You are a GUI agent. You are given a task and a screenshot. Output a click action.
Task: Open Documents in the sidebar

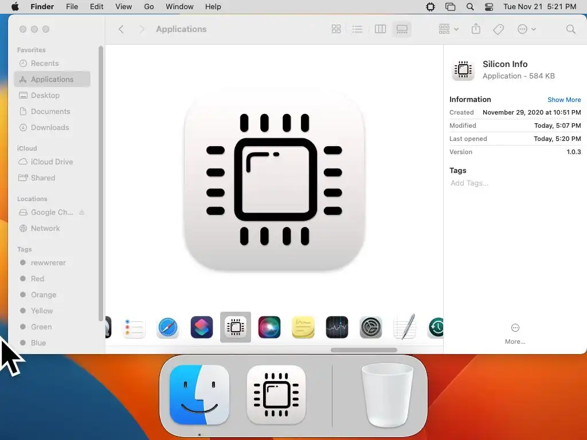(x=52, y=112)
